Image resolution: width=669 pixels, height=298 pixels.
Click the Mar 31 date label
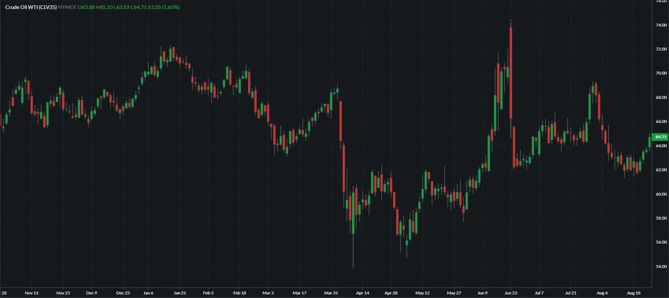(331, 293)
